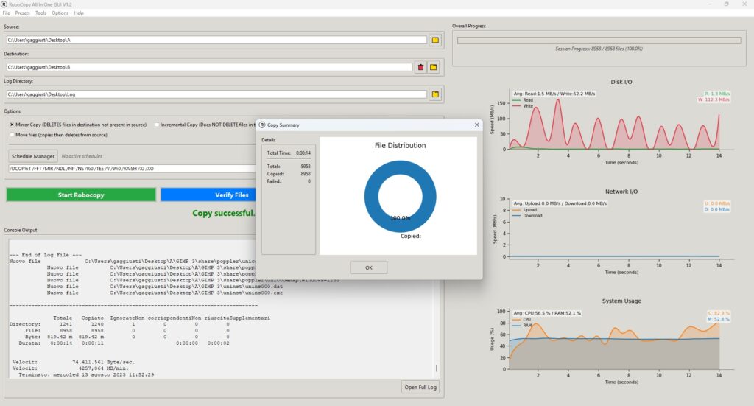Click the green Start Robocopy button
Viewport: 754px width, 406px height.
[81, 195]
